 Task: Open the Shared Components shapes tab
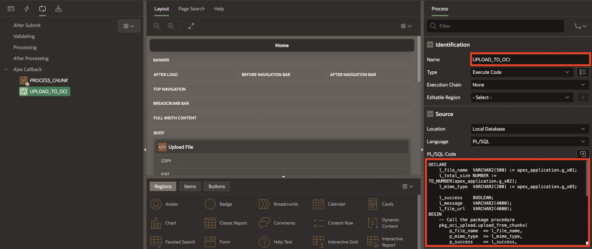(x=58, y=9)
